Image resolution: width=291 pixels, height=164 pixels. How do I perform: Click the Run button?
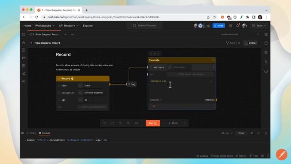pos(153,123)
